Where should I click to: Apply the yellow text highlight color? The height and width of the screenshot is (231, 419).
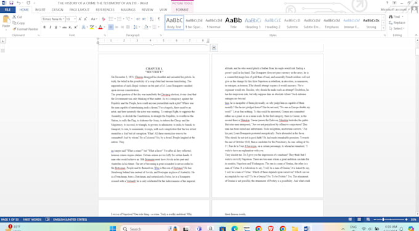click(92, 27)
